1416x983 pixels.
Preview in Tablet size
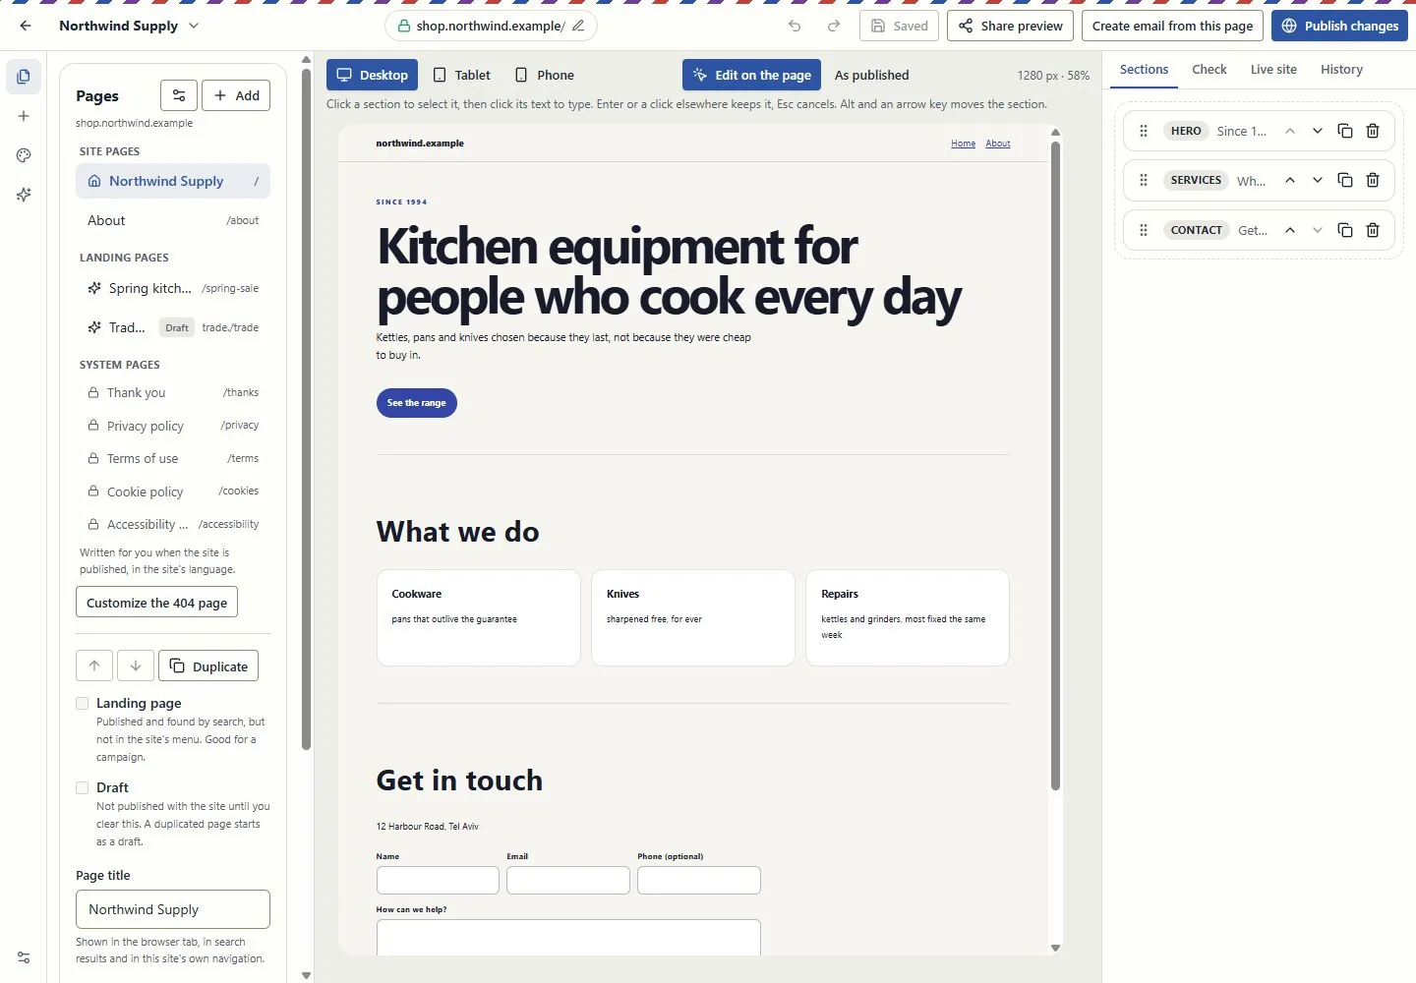(462, 75)
